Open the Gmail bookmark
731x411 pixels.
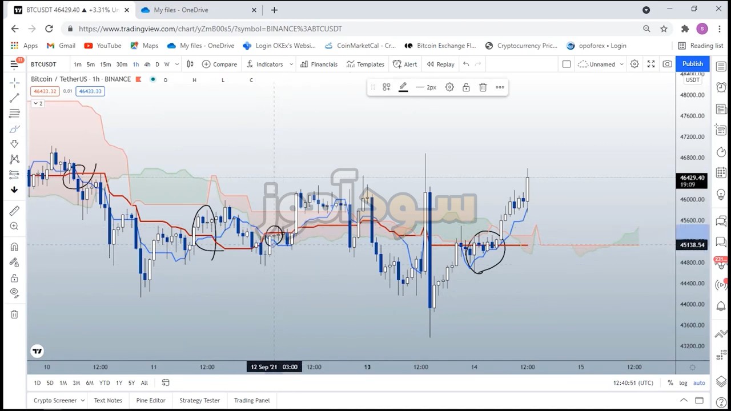pyautogui.click(x=61, y=46)
